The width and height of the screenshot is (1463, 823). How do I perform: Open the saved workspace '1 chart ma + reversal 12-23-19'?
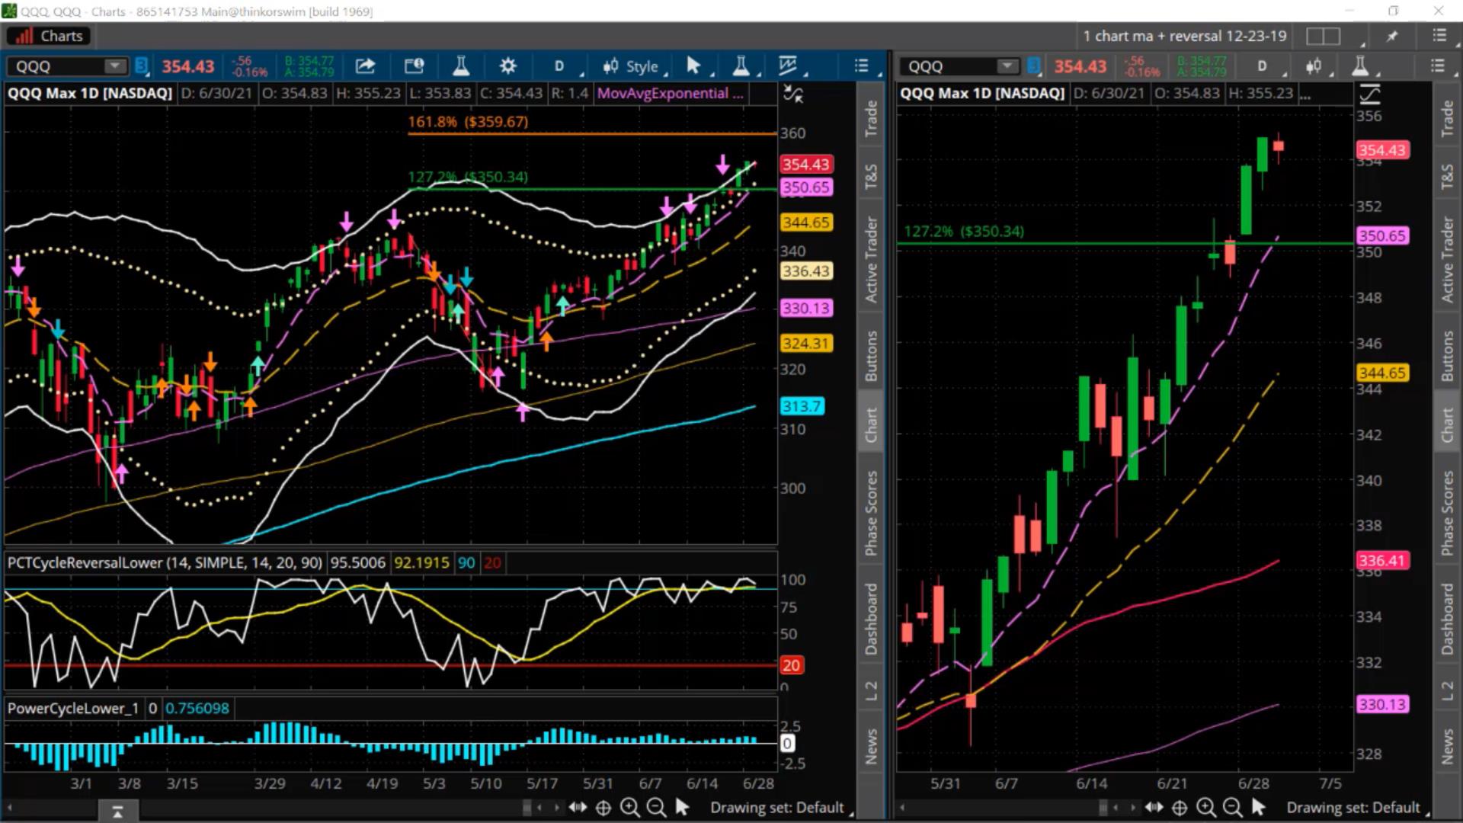(1184, 36)
